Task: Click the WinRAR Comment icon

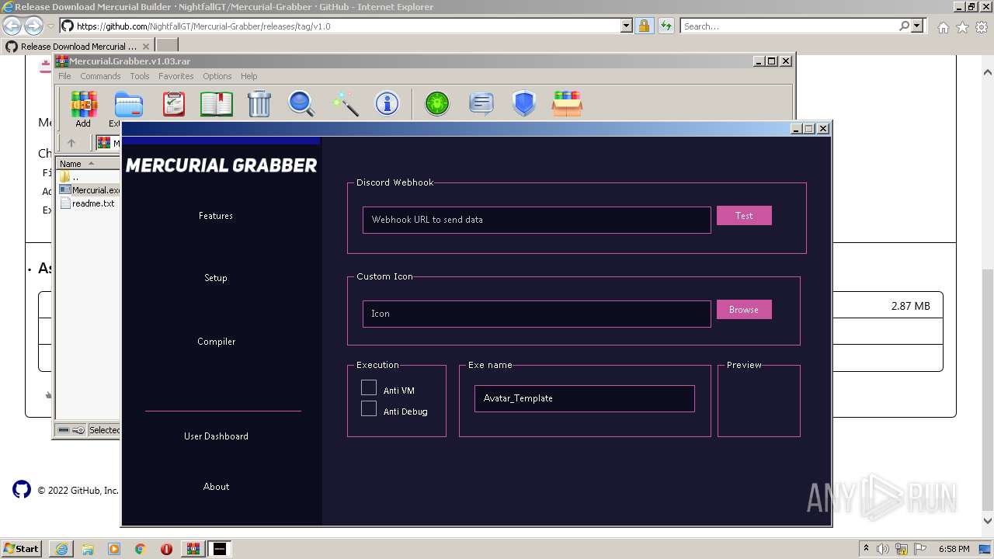Action: pos(481,104)
